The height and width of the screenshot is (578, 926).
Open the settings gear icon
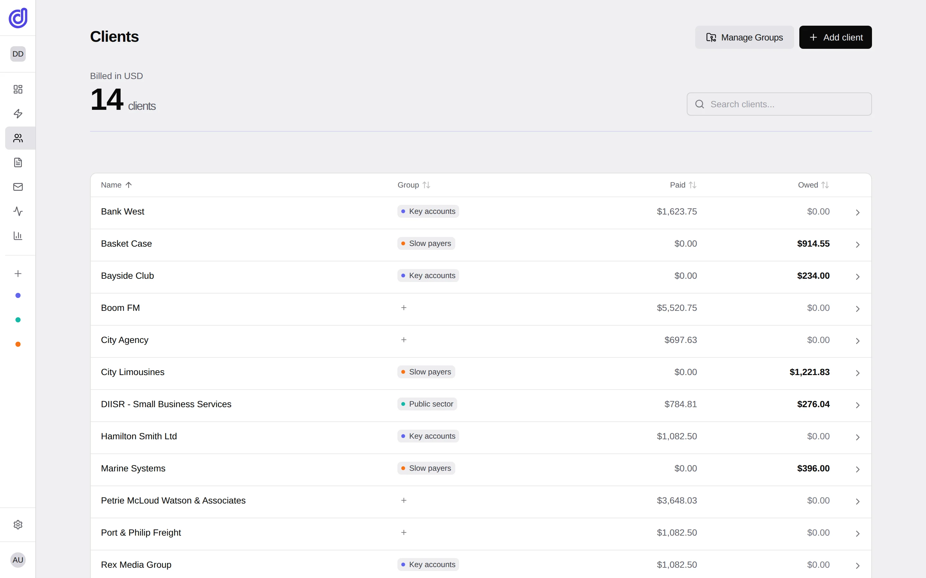[18, 524]
